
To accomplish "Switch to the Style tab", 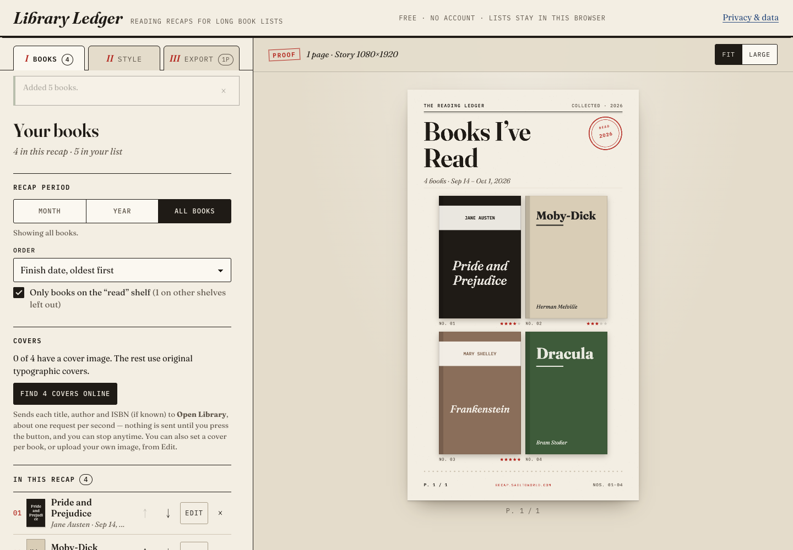I will [x=124, y=58].
